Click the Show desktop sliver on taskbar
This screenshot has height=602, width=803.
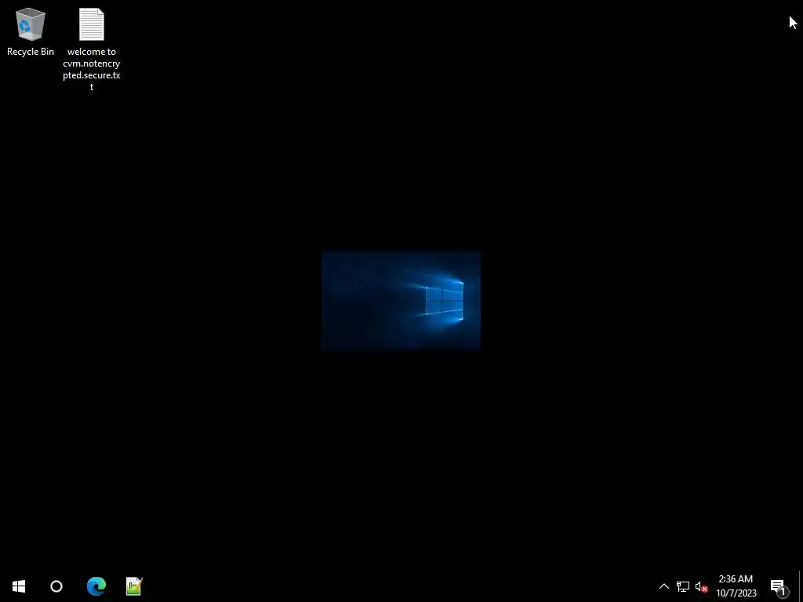pyautogui.click(x=801, y=586)
